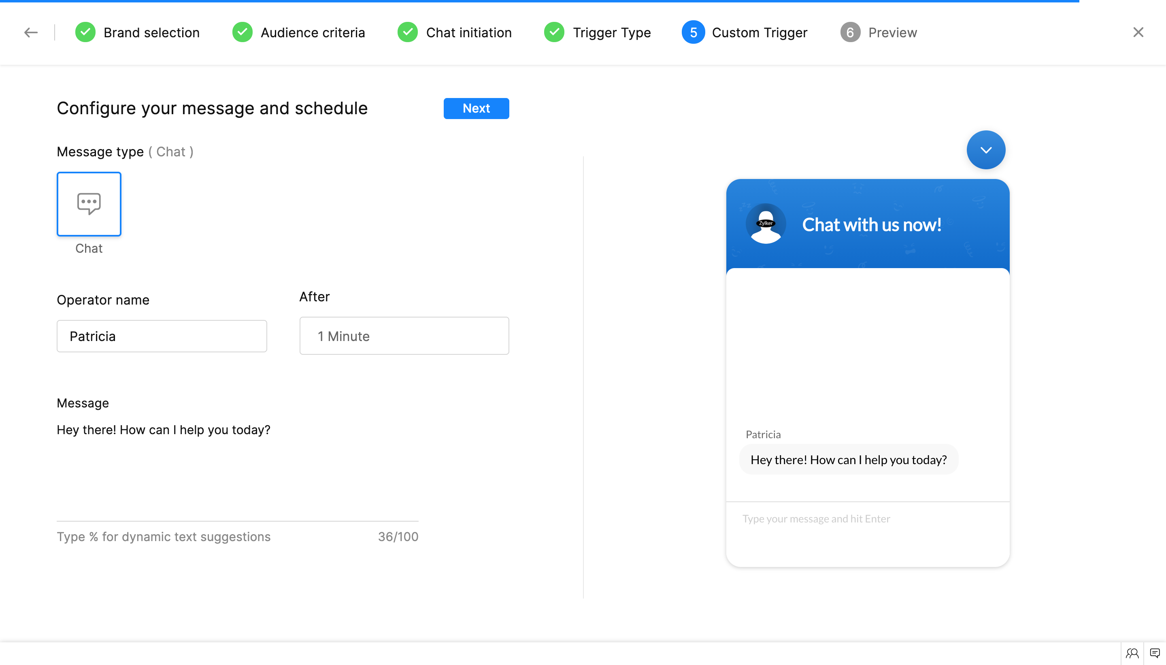The width and height of the screenshot is (1166, 665).
Task: Click the Trigger Type green checkmark
Action: coord(554,32)
